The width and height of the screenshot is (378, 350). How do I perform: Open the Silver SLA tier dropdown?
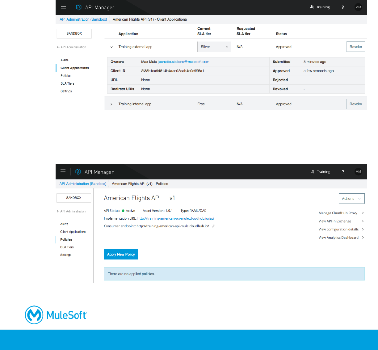coord(214,47)
